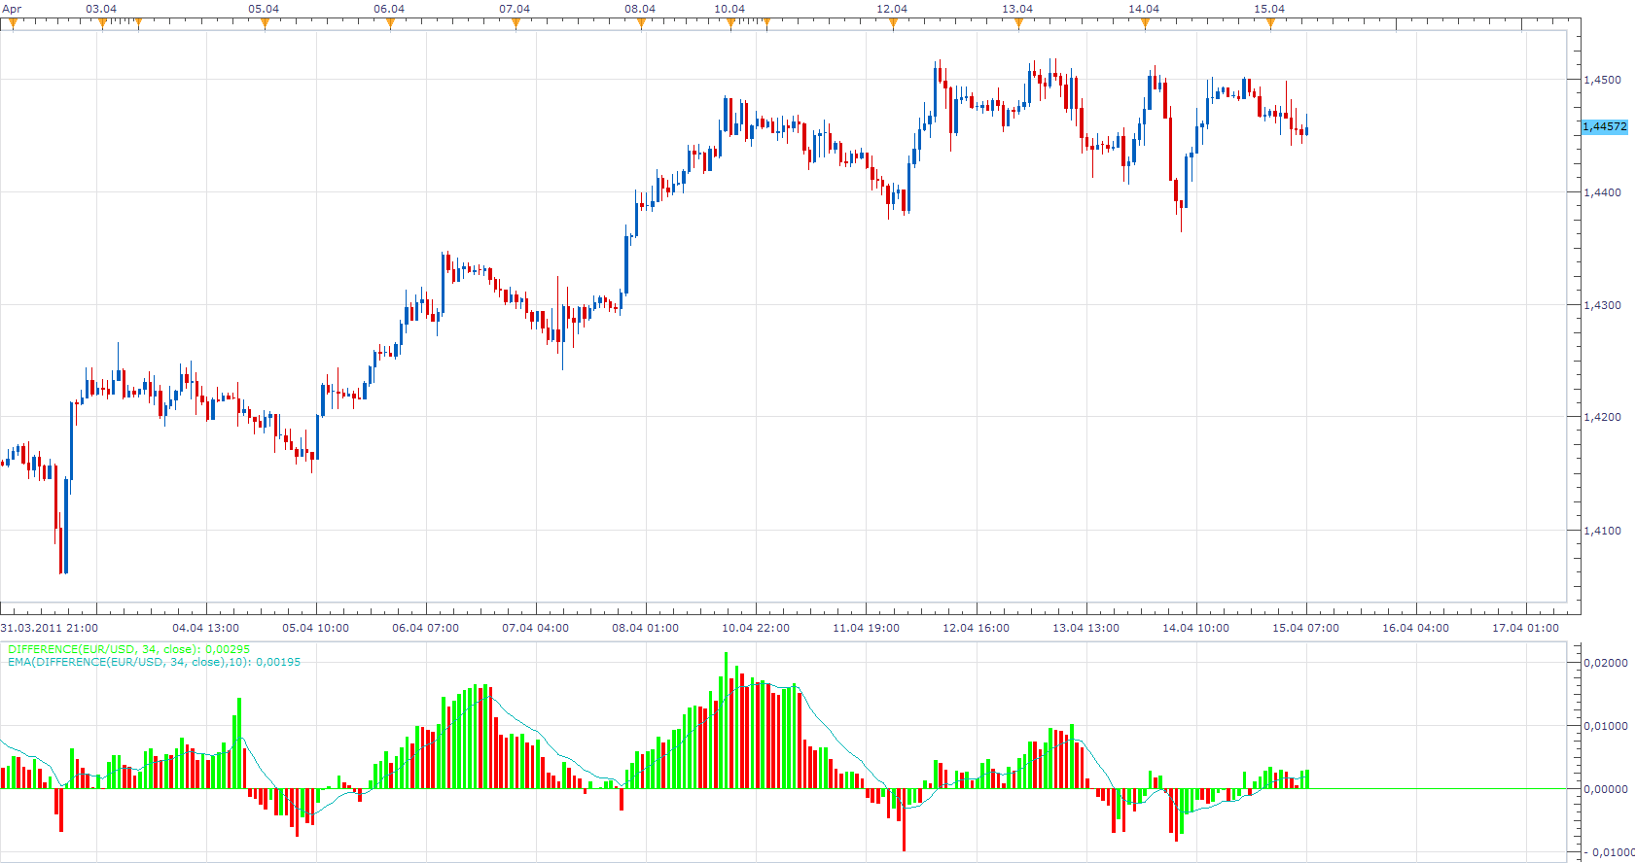This screenshot has width=1636, height=863.
Task: Click the 06.04 07:00 time axis label
Action: coord(426,628)
